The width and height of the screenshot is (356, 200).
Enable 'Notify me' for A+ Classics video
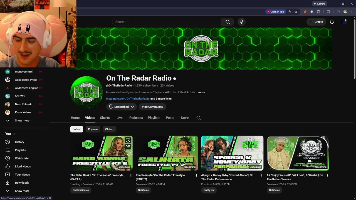click(x=275, y=190)
